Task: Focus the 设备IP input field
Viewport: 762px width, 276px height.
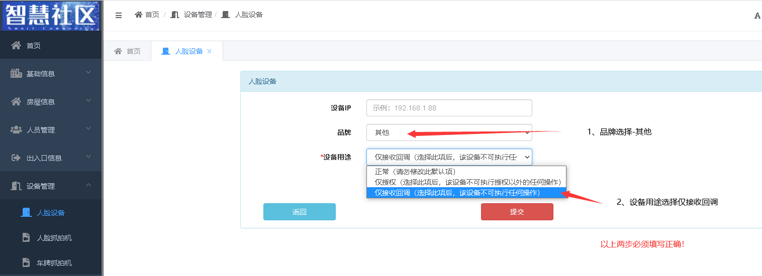Action: coord(449,108)
